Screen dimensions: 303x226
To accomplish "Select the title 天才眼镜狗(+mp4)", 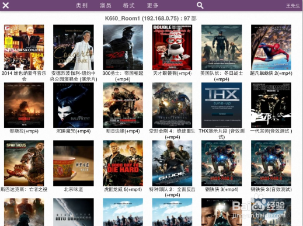I will coord(172,73).
